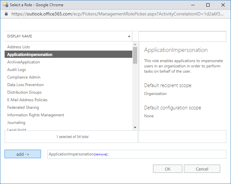Click the lock icon in address bar
Viewport: 231px width, 184px height.
point(6,14)
